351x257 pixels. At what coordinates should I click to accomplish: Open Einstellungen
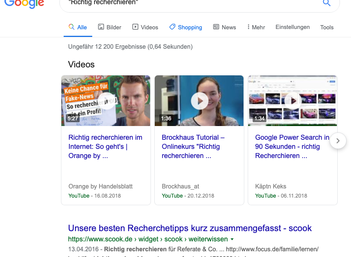click(292, 27)
